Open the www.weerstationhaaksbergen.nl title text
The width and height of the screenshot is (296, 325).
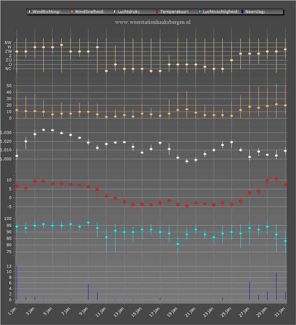coord(153,22)
